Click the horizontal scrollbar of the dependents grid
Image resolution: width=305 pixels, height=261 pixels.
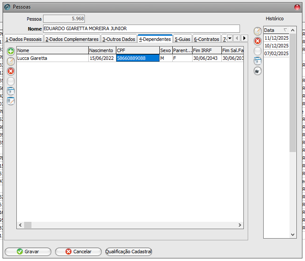(129, 225)
